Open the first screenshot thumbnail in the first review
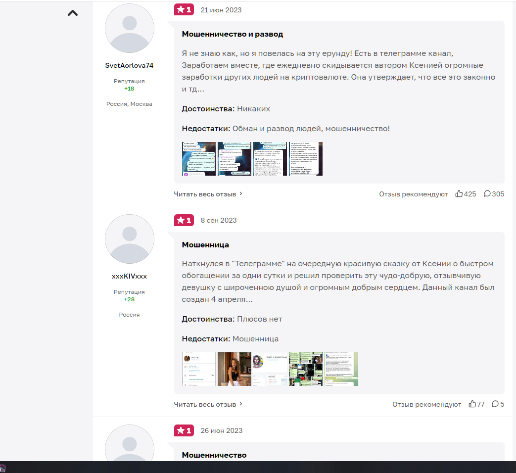 (x=199, y=159)
